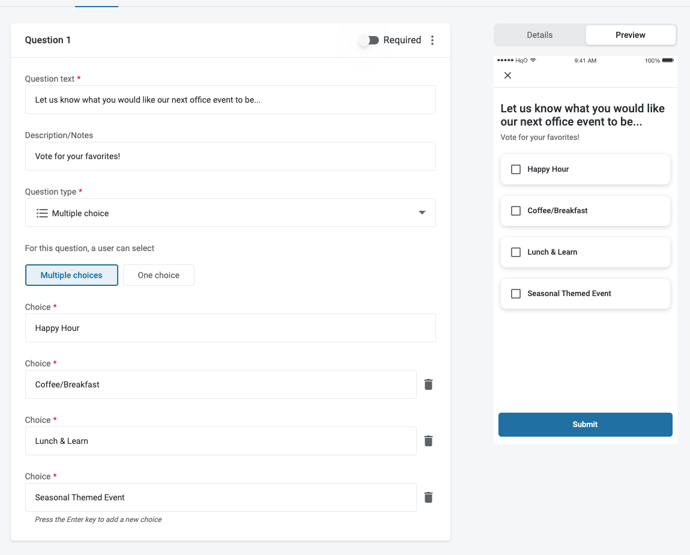Click the list icon in Question type field

coord(42,213)
